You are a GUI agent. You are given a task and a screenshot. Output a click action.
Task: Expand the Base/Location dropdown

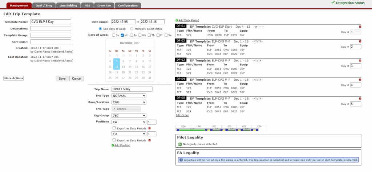pos(129,102)
